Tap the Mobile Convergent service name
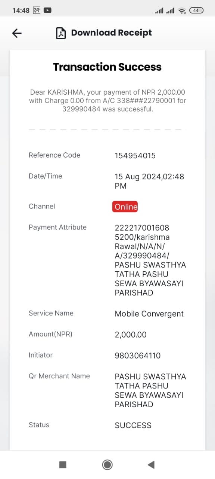The width and height of the screenshot is (215, 479). pyautogui.click(x=149, y=314)
